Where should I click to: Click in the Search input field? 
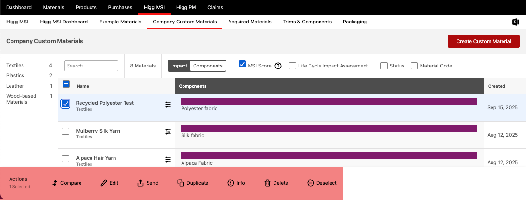tap(91, 66)
